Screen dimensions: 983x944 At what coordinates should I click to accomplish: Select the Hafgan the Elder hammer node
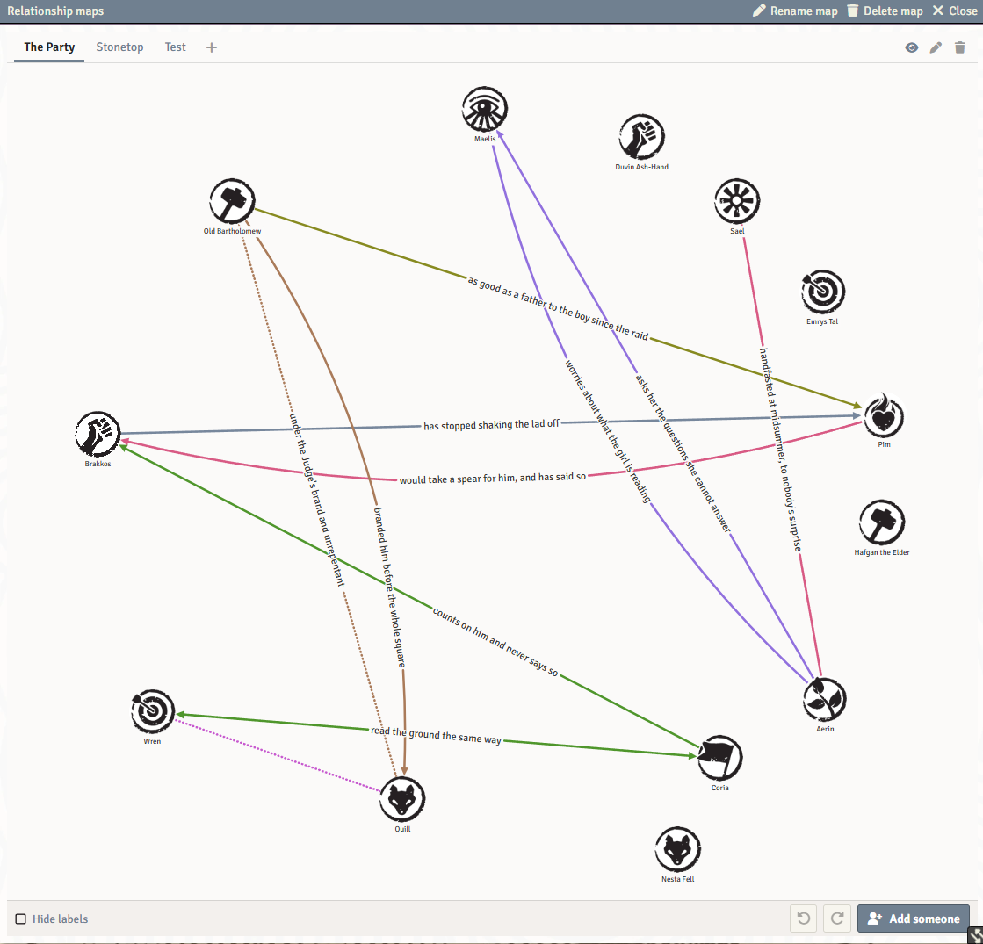(x=882, y=522)
